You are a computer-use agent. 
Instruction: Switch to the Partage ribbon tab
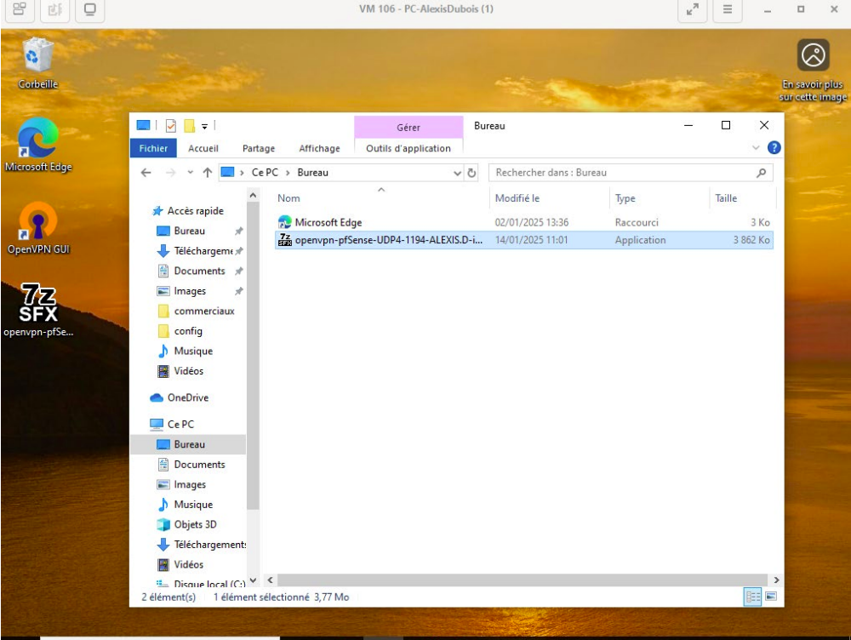tap(259, 148)
